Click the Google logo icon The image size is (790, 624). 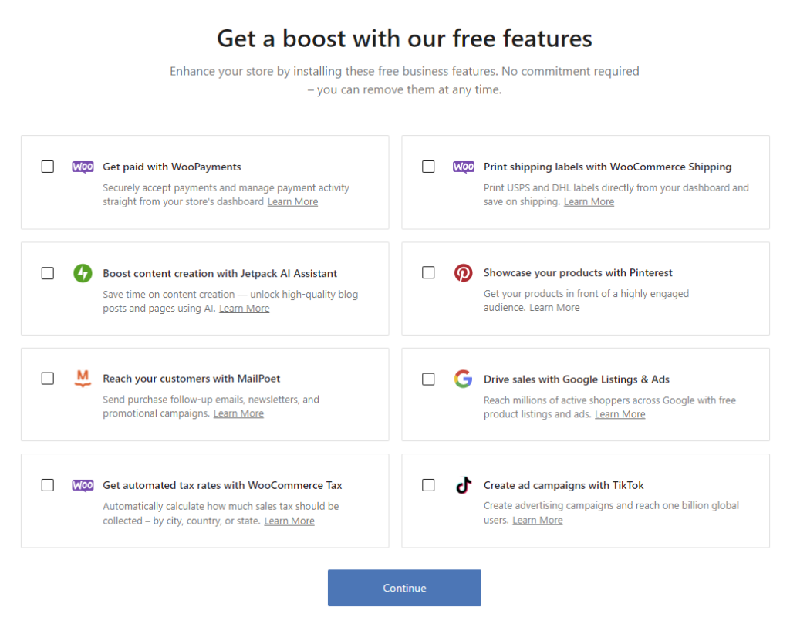(463, 379)
